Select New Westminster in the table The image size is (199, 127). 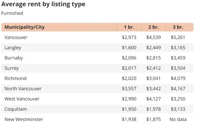click(x=24, y=119)
